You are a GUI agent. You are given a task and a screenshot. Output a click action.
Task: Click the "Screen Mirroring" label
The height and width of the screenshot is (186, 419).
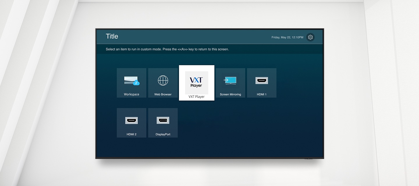click(230, 94)
